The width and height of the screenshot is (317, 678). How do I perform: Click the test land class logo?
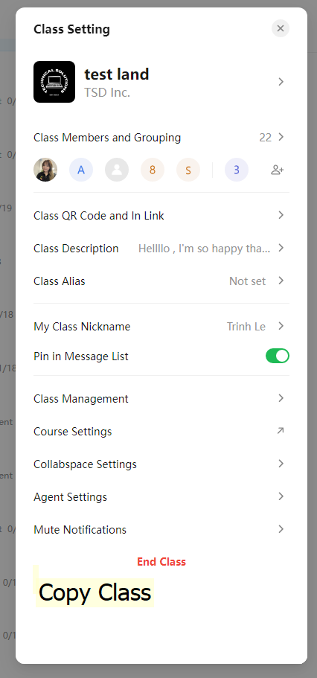coord(54,82)
